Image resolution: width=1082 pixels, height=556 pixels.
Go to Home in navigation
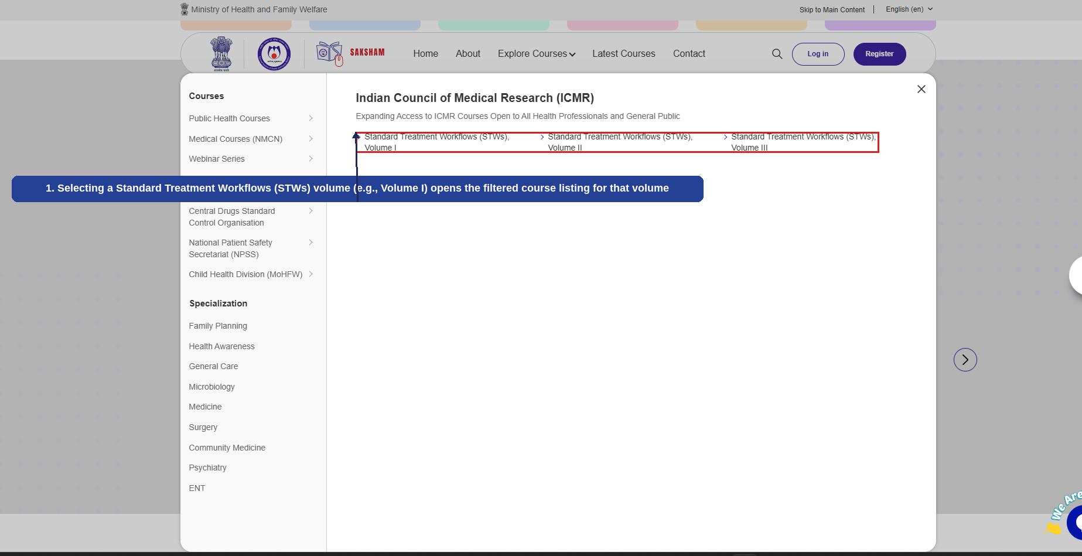[425, 54]
